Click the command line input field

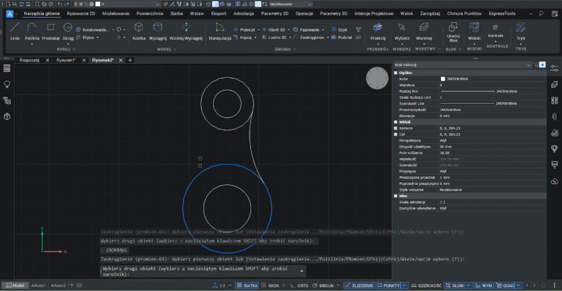click(203, 271)
